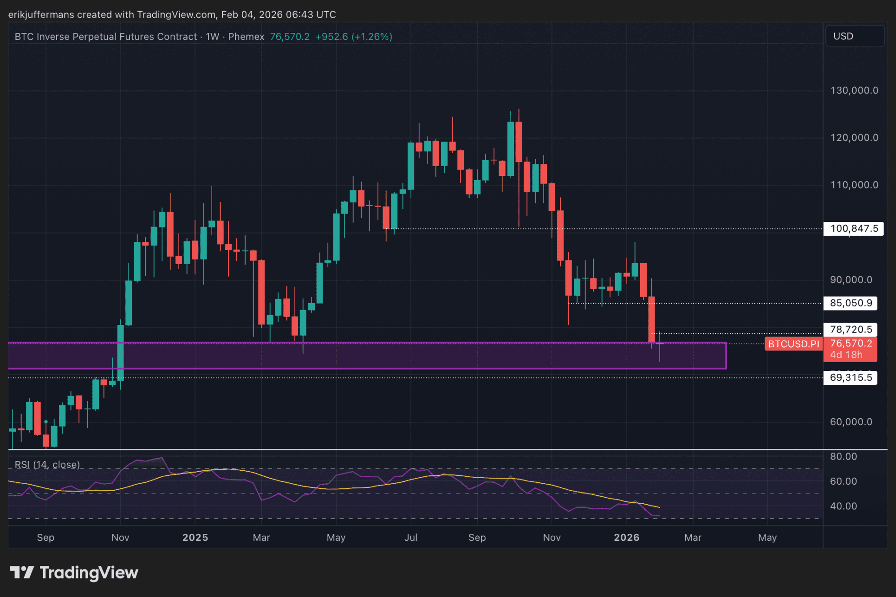Click the BTC Inverse Perpetual Futures Contract title
The width and height of the screenshot is (896, 597).
[x=106, y=37]
